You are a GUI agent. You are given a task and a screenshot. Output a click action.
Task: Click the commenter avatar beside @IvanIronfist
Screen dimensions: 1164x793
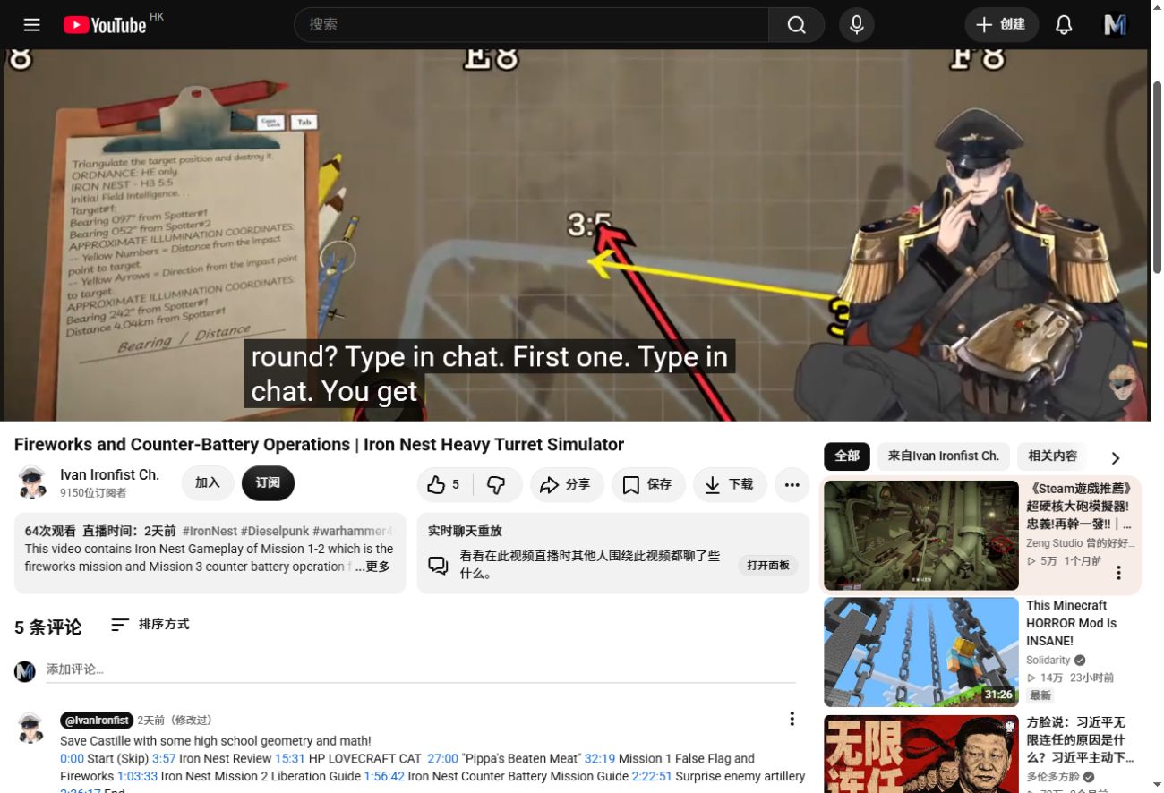click(x=31, y=728)
